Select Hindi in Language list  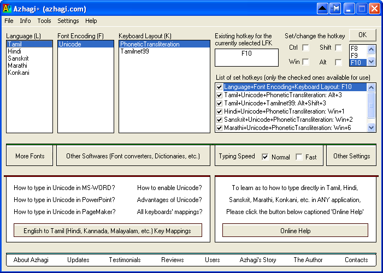(30, 51)
